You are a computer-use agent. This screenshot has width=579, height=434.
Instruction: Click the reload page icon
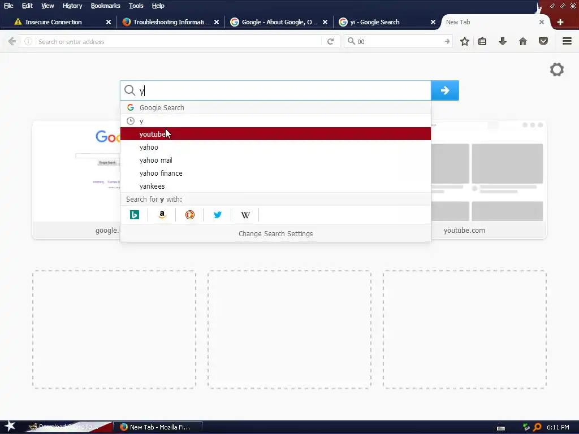[x=330, y=41]
